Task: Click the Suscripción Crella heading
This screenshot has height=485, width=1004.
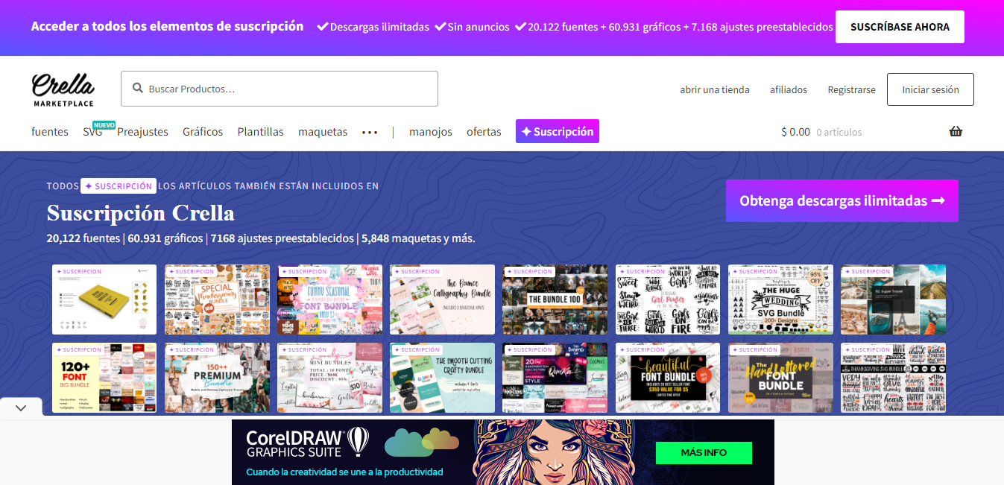Action: tap(141, 213)
